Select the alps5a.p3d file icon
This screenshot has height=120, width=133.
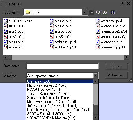click(x=52, y=21)
